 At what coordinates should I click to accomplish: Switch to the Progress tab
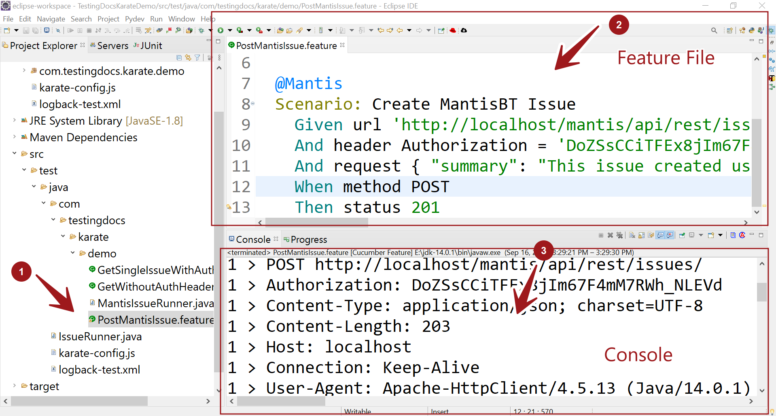point(305,240)
